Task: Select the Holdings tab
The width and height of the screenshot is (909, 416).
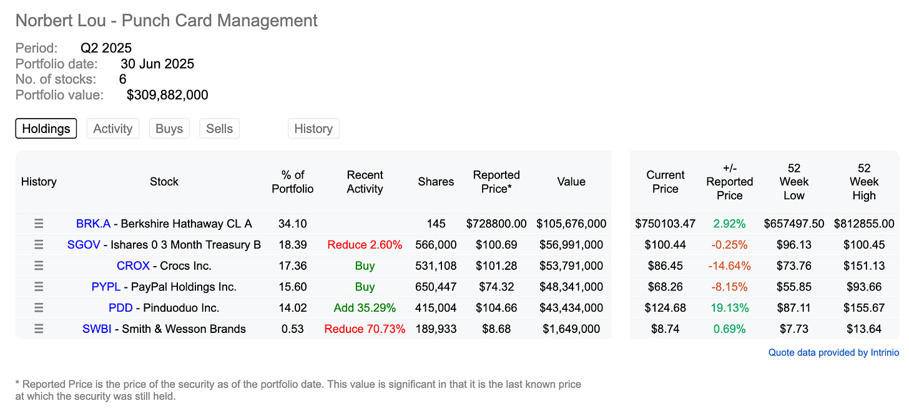Action: click(x=46, y=129)
